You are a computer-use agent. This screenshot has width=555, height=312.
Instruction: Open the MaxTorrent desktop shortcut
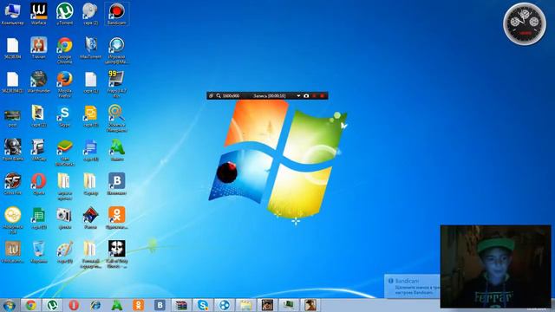click(90, 48)
